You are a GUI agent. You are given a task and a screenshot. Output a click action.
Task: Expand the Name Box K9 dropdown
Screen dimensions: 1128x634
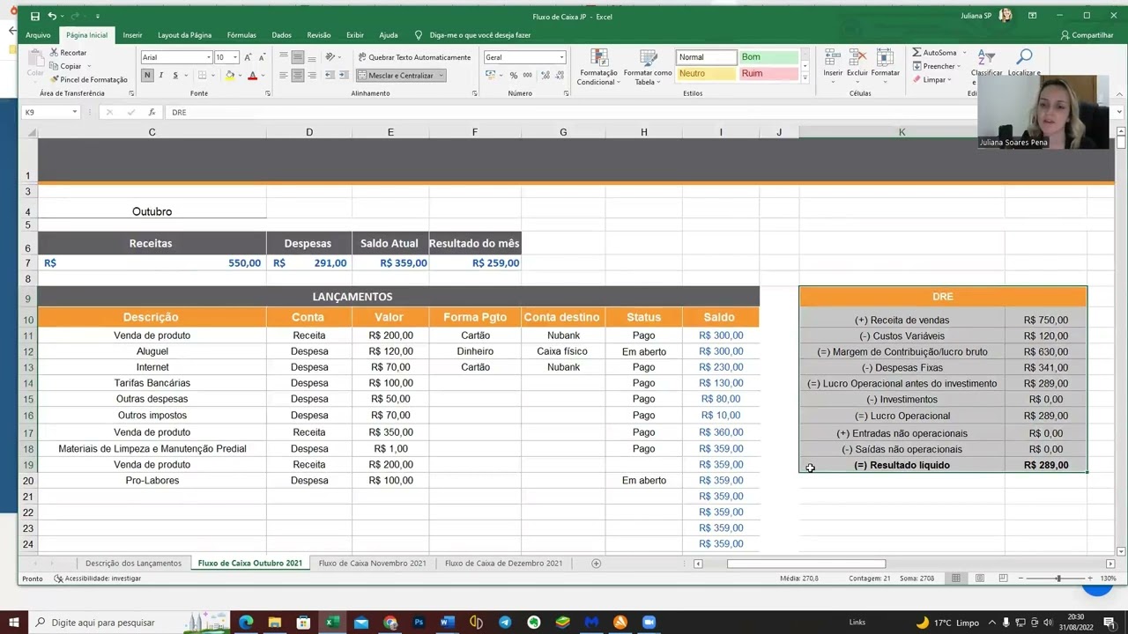pyautogui.click(x=75, y=112)
